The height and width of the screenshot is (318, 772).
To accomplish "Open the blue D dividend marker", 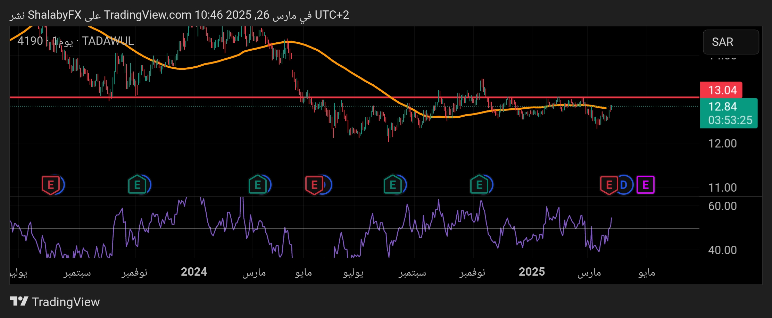I will click(x=624, y=185).
